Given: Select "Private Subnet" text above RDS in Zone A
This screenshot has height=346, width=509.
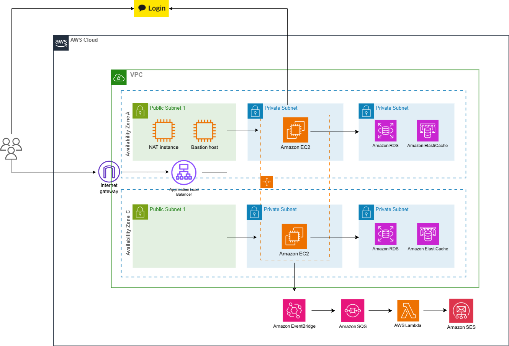Looking at the screenshot, I should [392, 108].
